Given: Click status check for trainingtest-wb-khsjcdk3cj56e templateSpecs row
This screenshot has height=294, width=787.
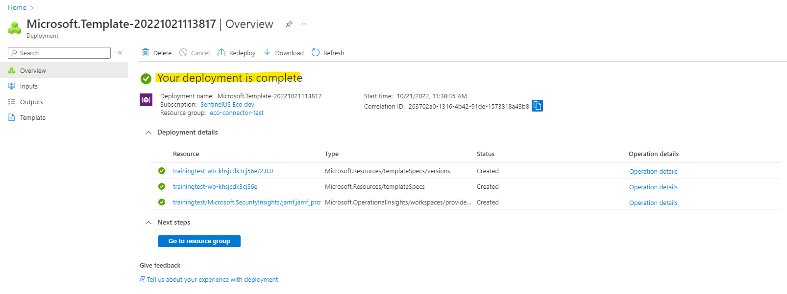Looking at the screenshot, I should pyautogui.click(x=162, y=186).
